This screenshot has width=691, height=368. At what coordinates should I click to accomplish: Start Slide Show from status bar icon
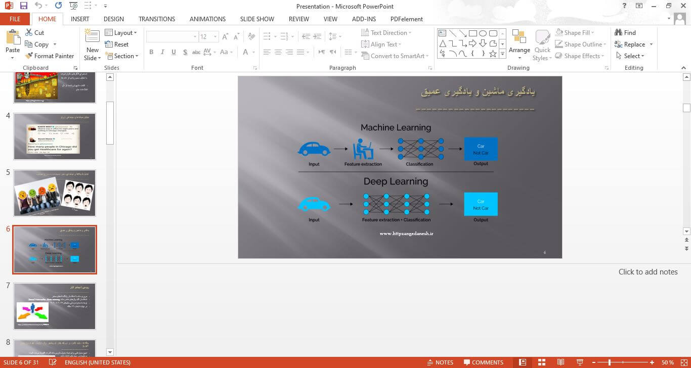[x=579, y=362]
